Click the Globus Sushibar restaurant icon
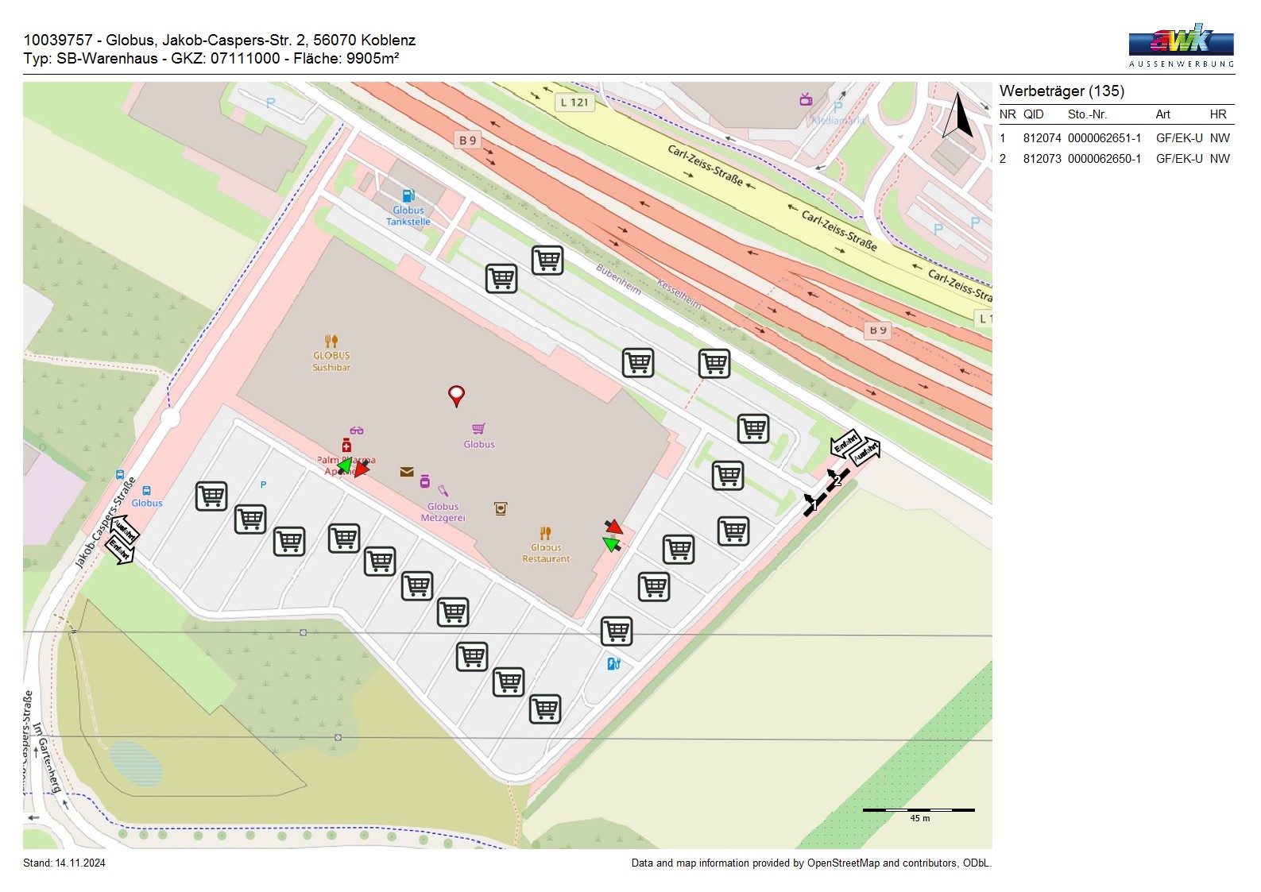This screenshot has width=1261, height=892. click(x=331, y=342)
